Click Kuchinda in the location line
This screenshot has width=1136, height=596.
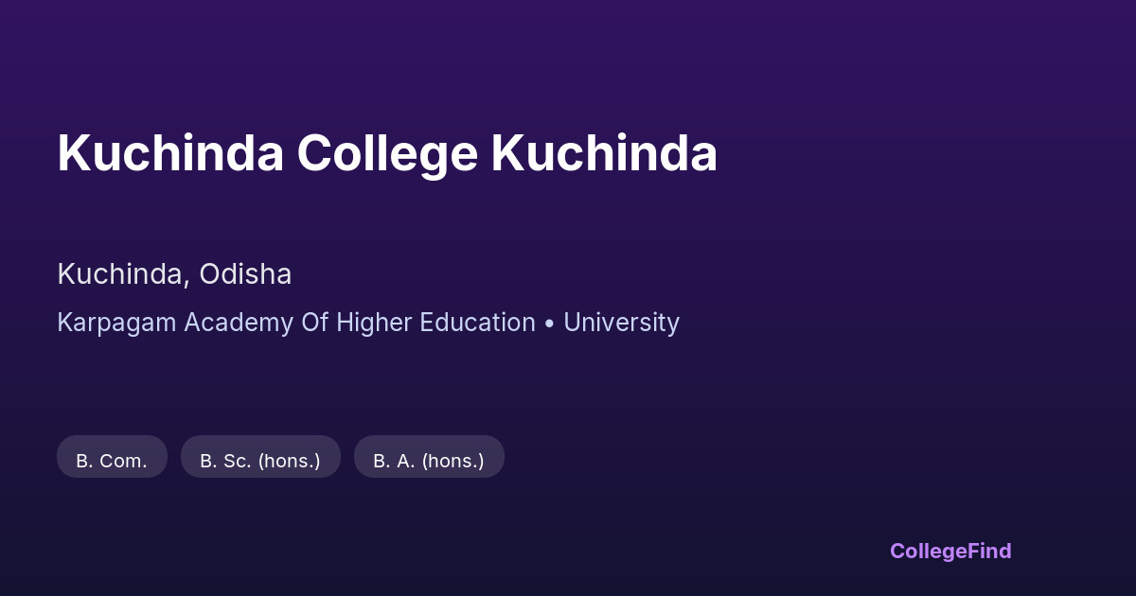click(x=119, y=274)
